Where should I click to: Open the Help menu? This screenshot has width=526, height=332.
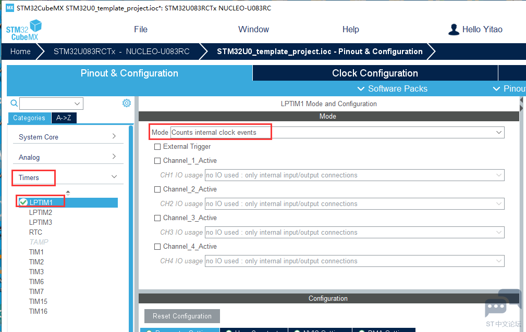[x=350, y=30]
